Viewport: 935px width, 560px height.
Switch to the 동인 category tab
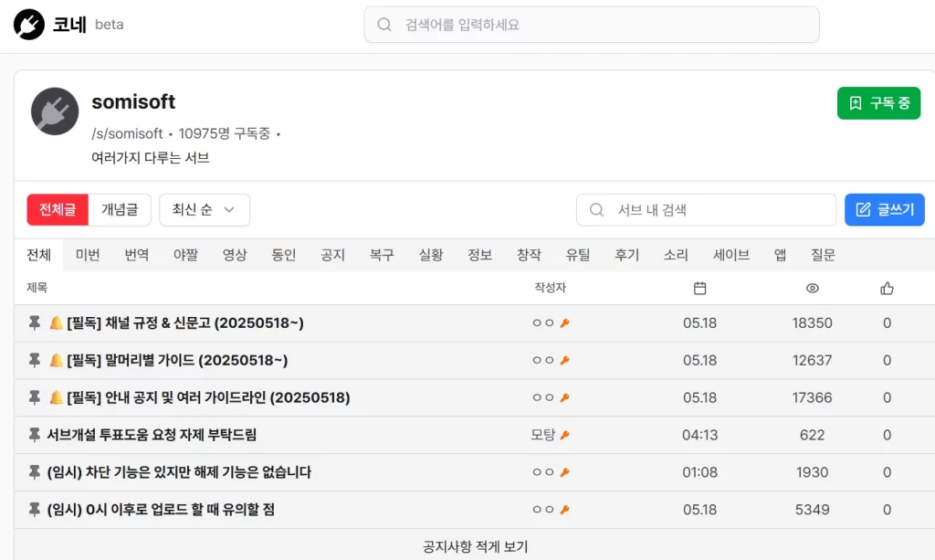point(284,255)
